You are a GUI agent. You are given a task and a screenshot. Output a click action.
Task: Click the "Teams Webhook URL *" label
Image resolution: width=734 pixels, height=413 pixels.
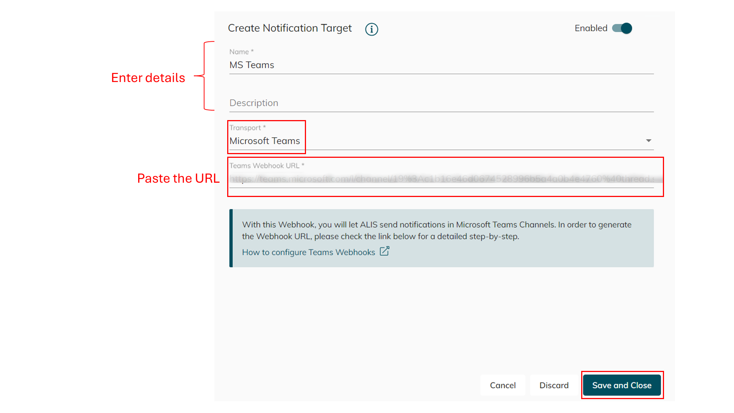click(266, 165)
